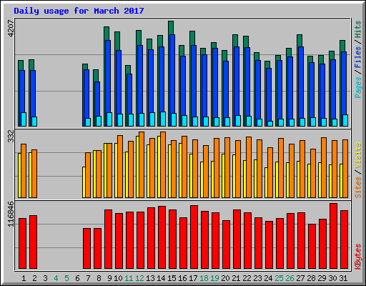Click the 332 axis value
Image resolution: width=366 pixels, height=286 pixels.
[11, 136]
